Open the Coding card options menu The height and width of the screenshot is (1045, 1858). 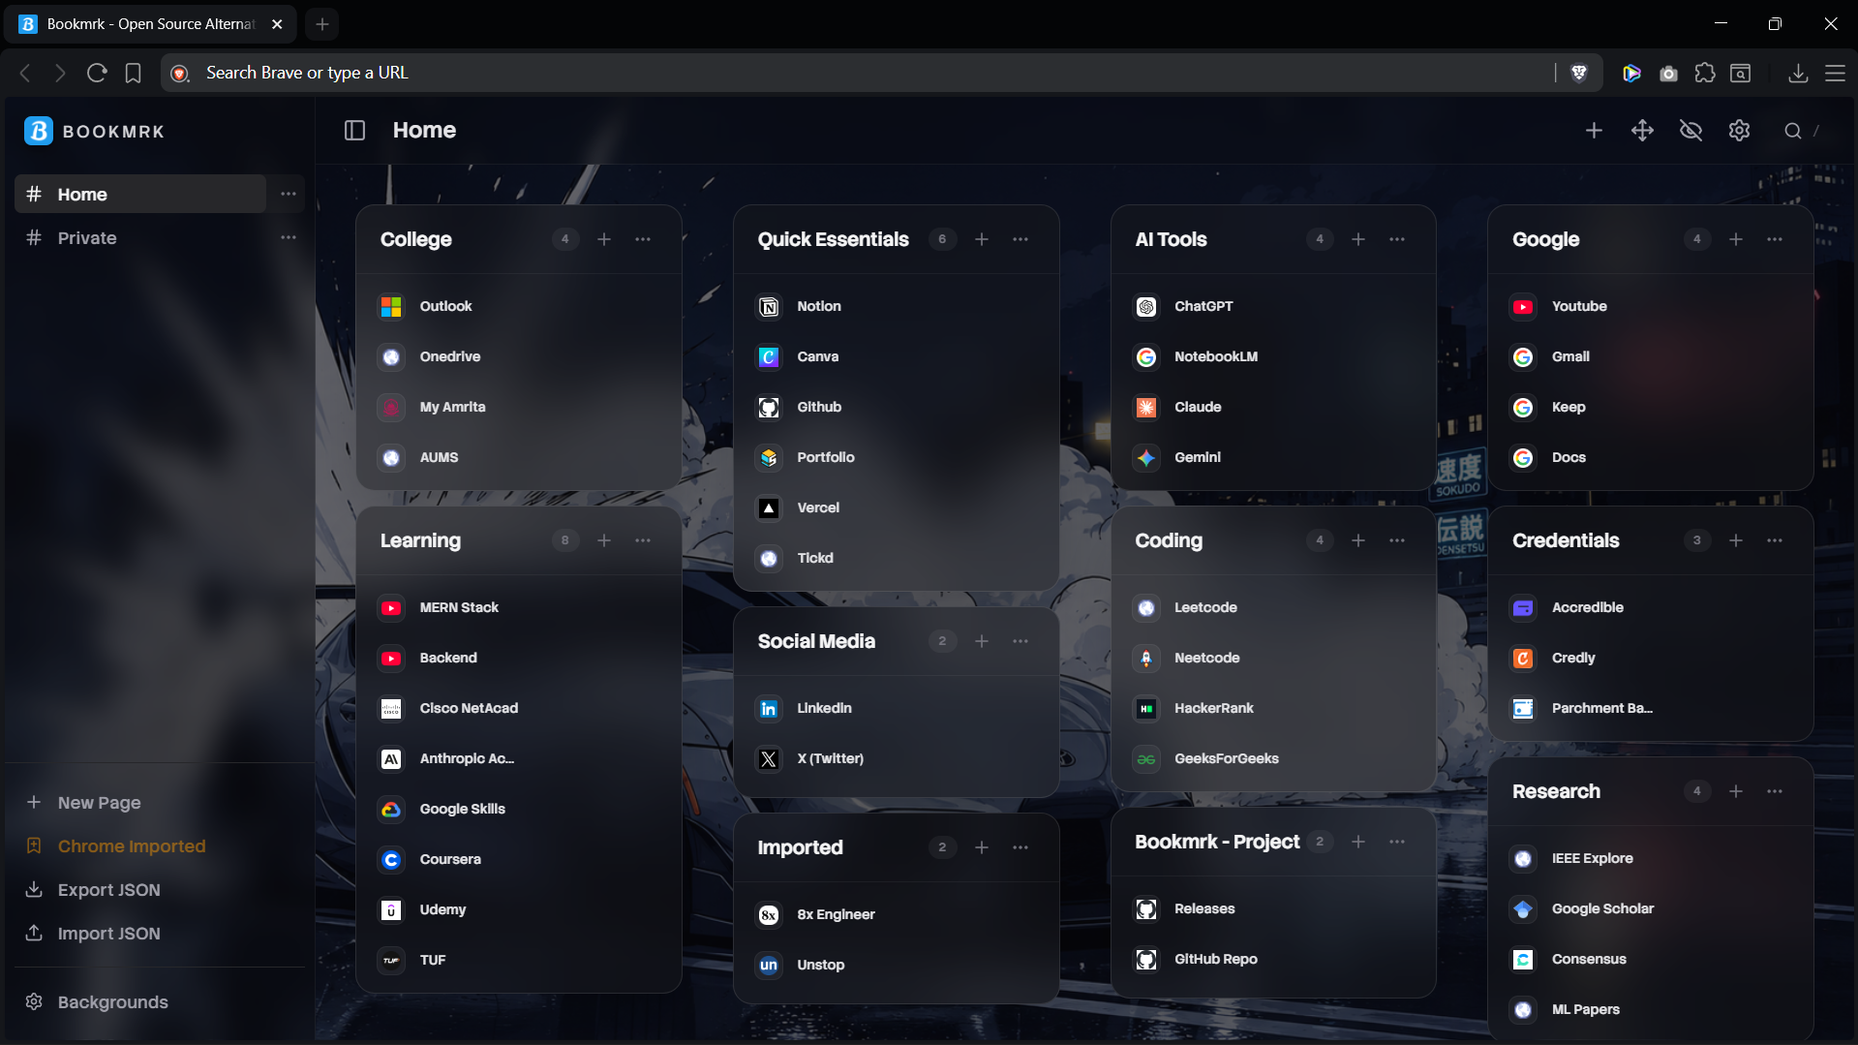(1397, 540)
